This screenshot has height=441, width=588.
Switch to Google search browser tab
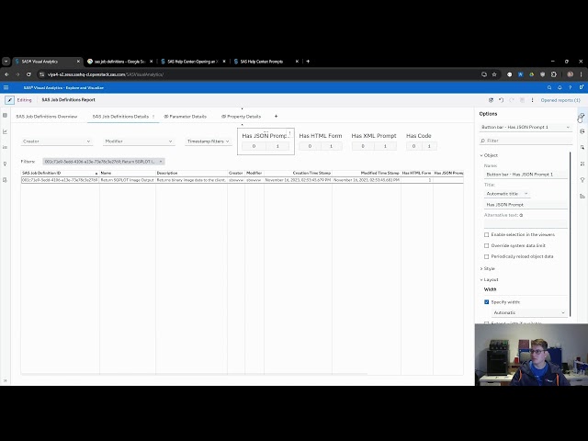pyautogui.click(x=120, y=62)
